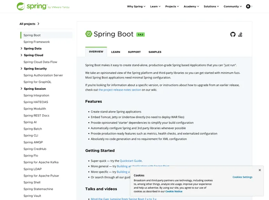Select Spring Integration in sidebar
This screenshot has width=269, height=200.
point(36,95)
